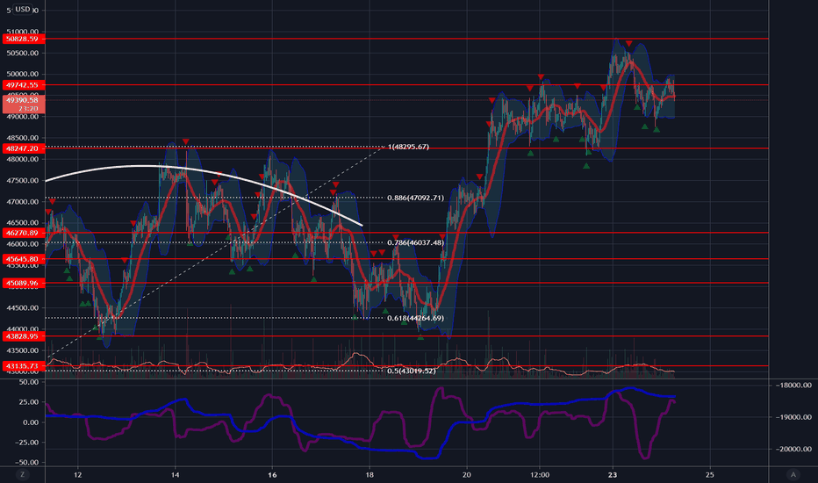The height and width of the screenshot is (483, 818).
Task: Click the date 12 on time axis
Action: click(x=78, y=474)
